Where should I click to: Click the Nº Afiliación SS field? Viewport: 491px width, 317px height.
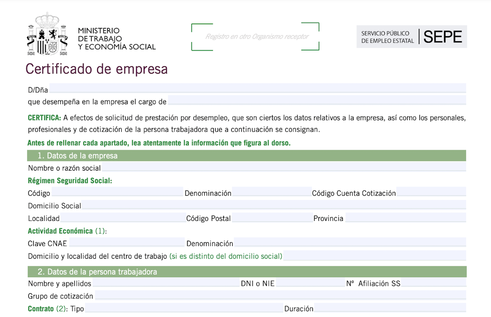tap(434, 282)
